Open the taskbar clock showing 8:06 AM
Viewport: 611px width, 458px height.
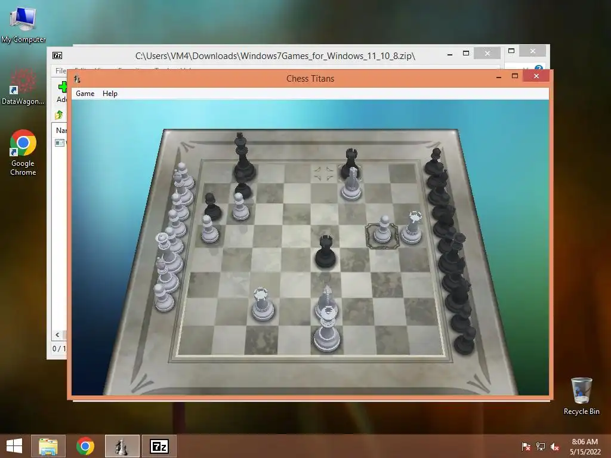click(585, 446)
